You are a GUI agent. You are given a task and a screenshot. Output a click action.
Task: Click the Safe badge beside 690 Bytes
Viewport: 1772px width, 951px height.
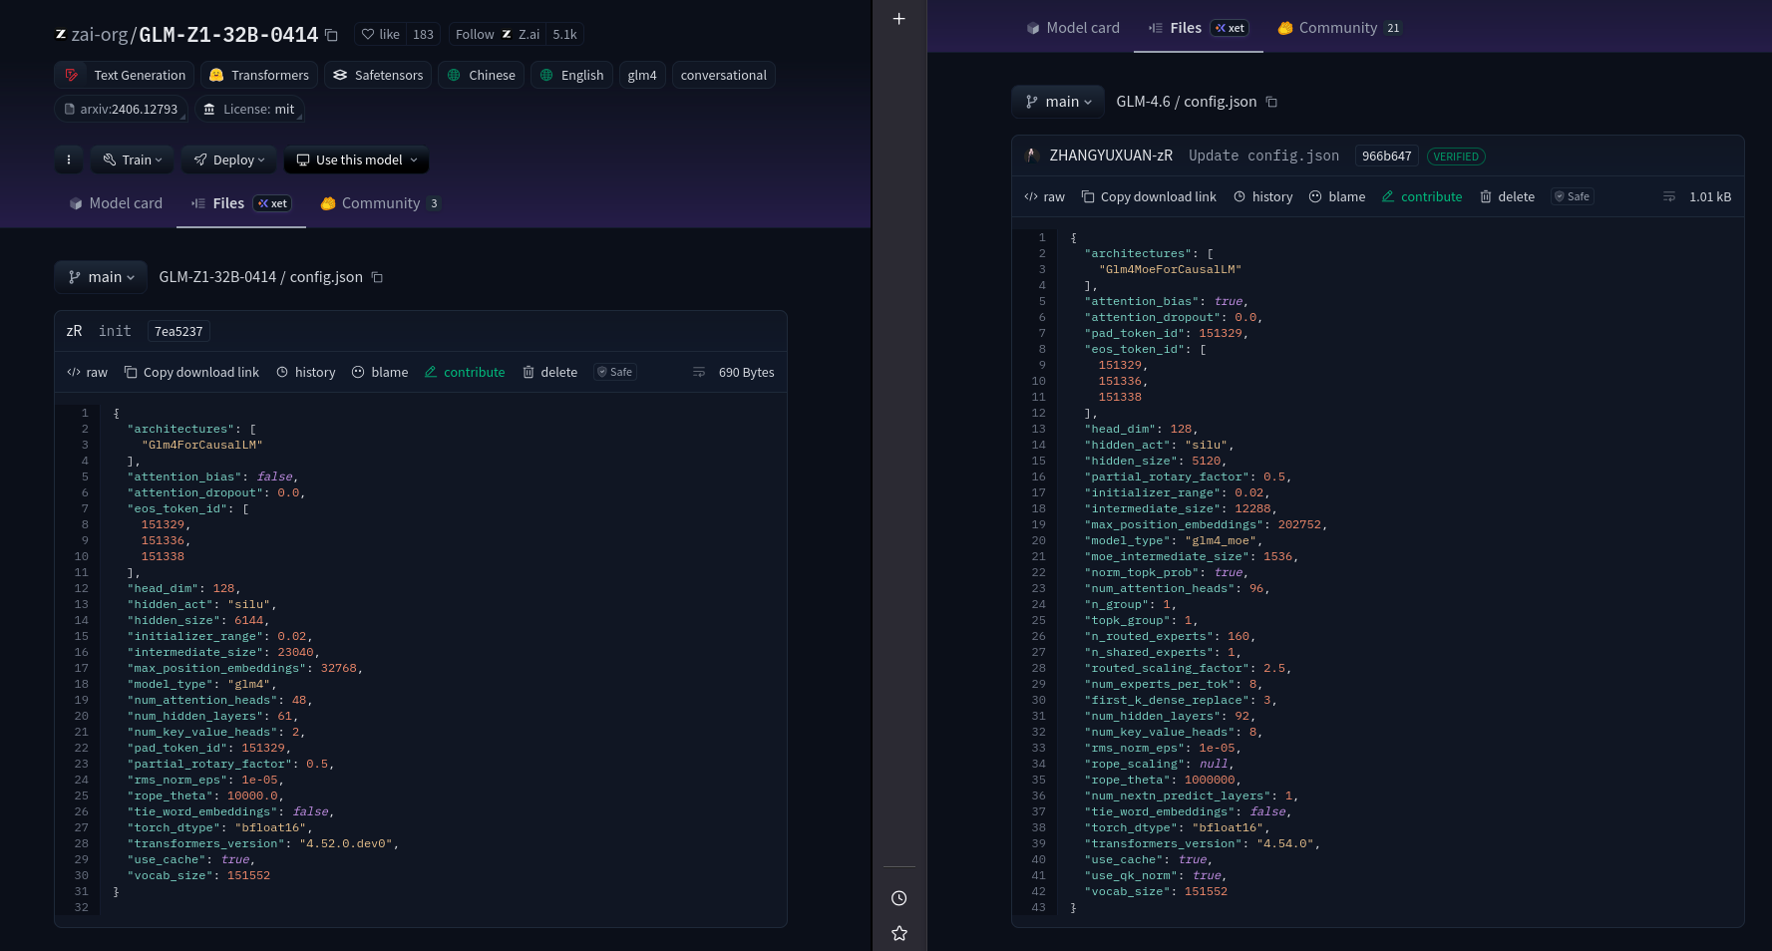point(615,372)
